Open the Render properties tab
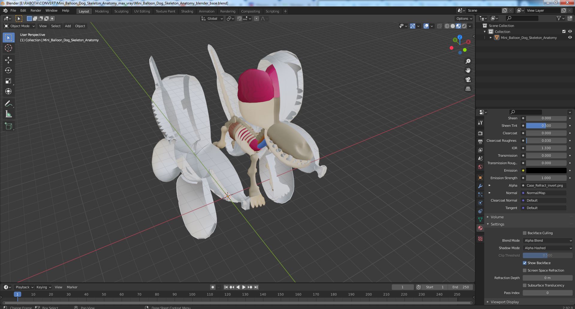575x309 pixels. (480, 133)
